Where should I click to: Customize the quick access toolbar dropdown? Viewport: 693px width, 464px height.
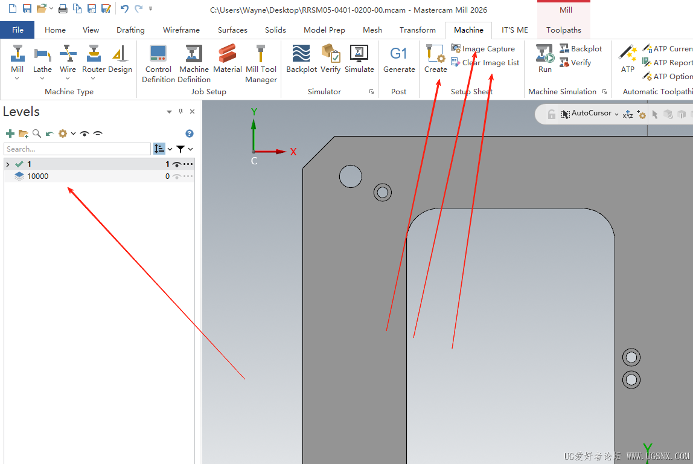[x=151, y=8]
